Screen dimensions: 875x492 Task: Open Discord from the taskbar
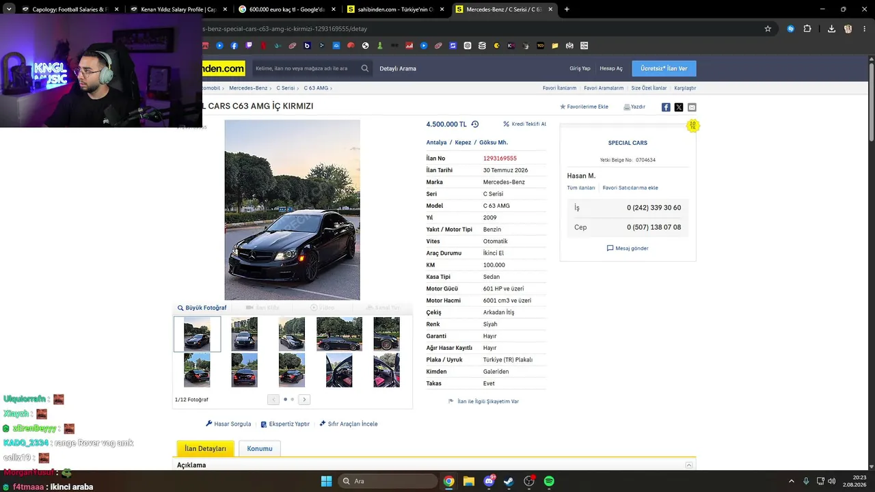489,481
